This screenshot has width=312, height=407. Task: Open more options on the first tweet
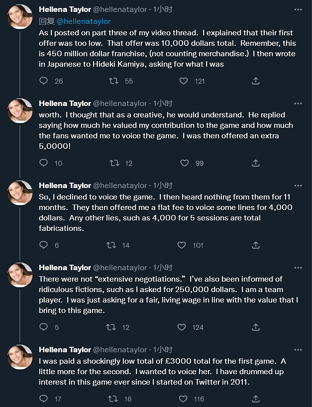pyautogui.click(x=298, y=10)
